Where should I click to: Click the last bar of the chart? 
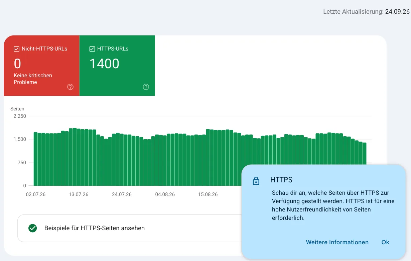(x=365, y=153)
